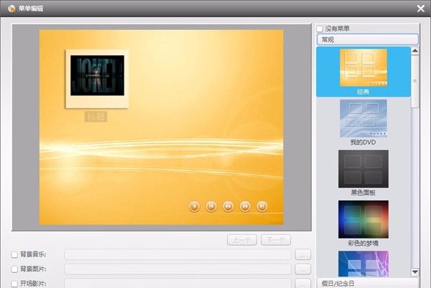Expand the 常规 template category
431x288 pixels.
[x=368, y=39]
